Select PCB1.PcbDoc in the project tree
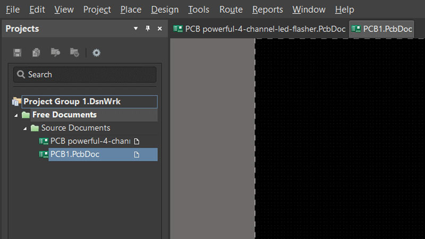 tap(75, 155)
